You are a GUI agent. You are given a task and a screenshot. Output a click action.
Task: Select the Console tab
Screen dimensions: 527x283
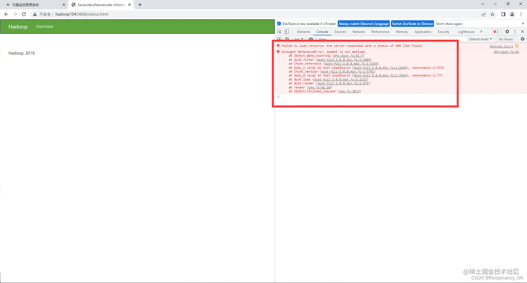322,32
